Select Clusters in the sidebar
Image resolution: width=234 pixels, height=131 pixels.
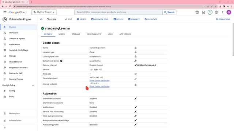point(19,27)
